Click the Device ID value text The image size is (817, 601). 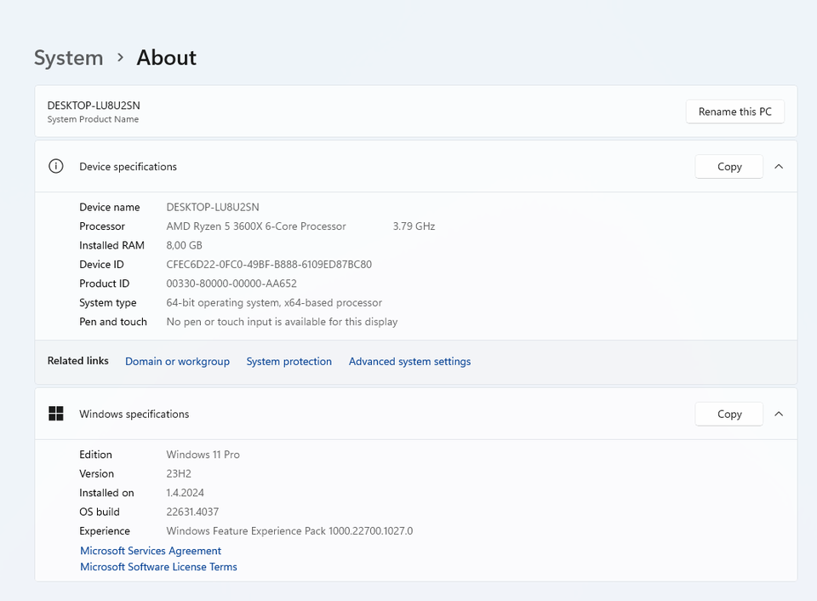pyautogui.click(x=269, y=265)
